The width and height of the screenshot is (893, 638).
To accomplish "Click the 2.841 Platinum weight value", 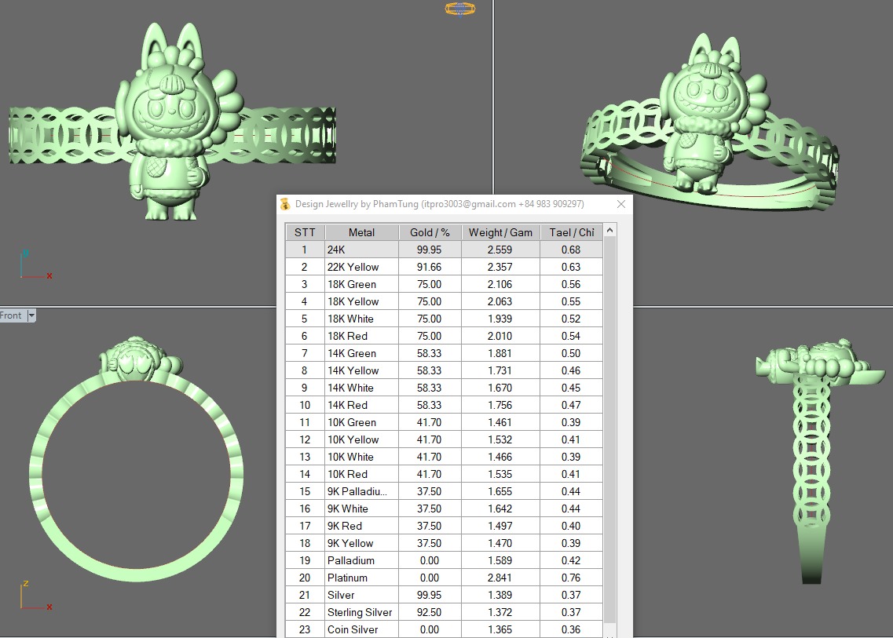I will point(500,578).
